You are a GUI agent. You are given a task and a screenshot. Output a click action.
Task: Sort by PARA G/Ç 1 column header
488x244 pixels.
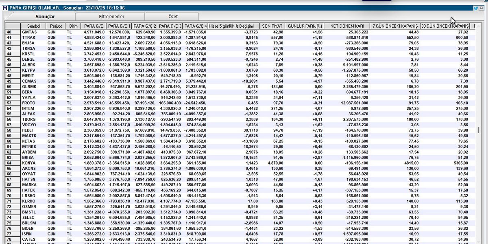(x=120, y=26)
